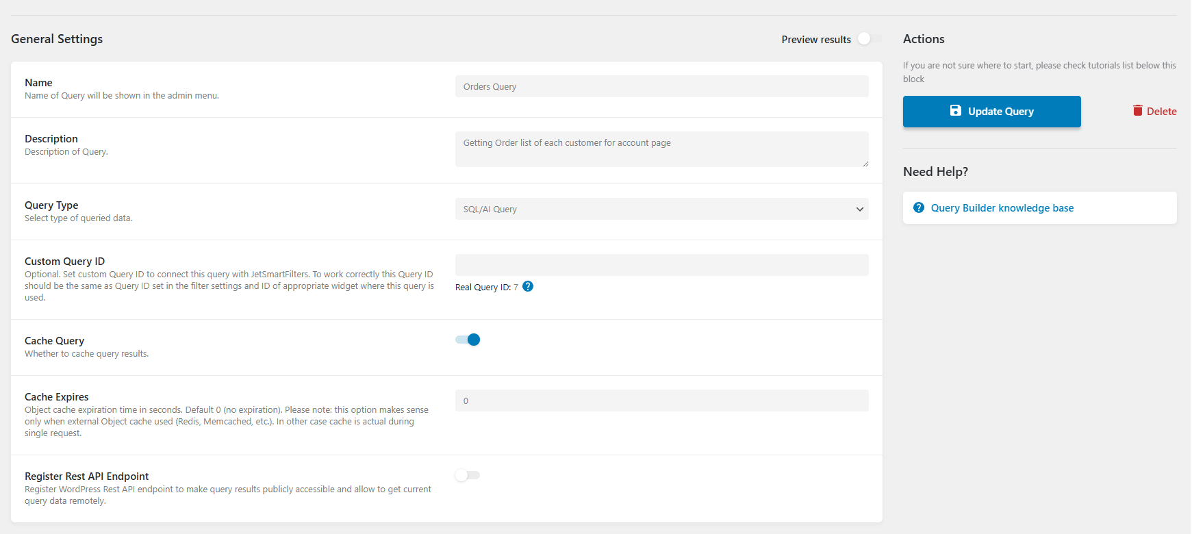
Task: Click the Delete text button
Action: click(1161, 112)
